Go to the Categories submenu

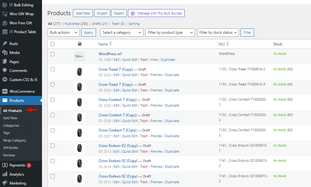tap(11, 126)
